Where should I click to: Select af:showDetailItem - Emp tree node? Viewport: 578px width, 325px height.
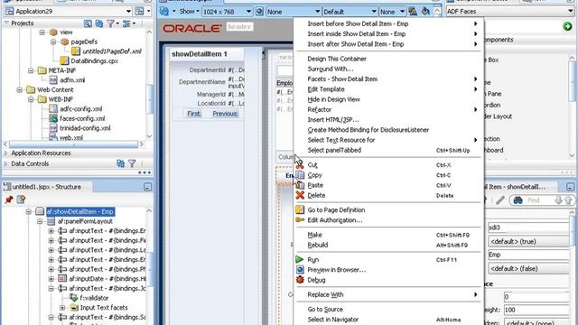point(80,211)
